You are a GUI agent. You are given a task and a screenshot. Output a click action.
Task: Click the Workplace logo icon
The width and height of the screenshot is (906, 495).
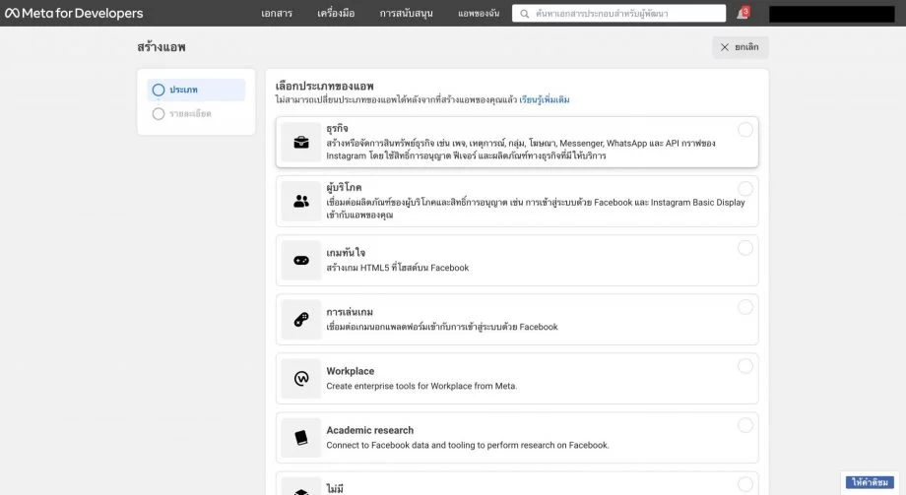point(301,378)
